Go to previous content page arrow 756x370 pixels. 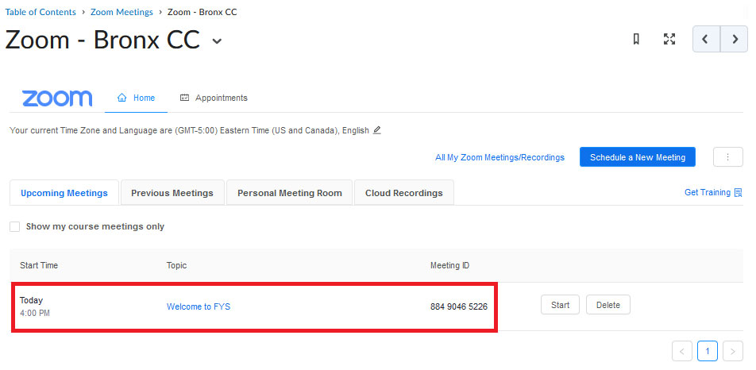click(706, 39)
